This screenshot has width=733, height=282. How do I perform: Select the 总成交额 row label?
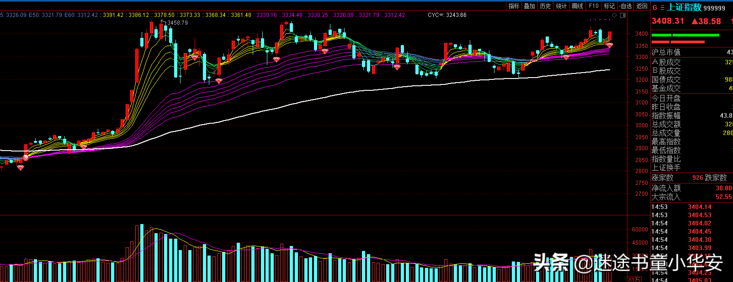point(666,124)
